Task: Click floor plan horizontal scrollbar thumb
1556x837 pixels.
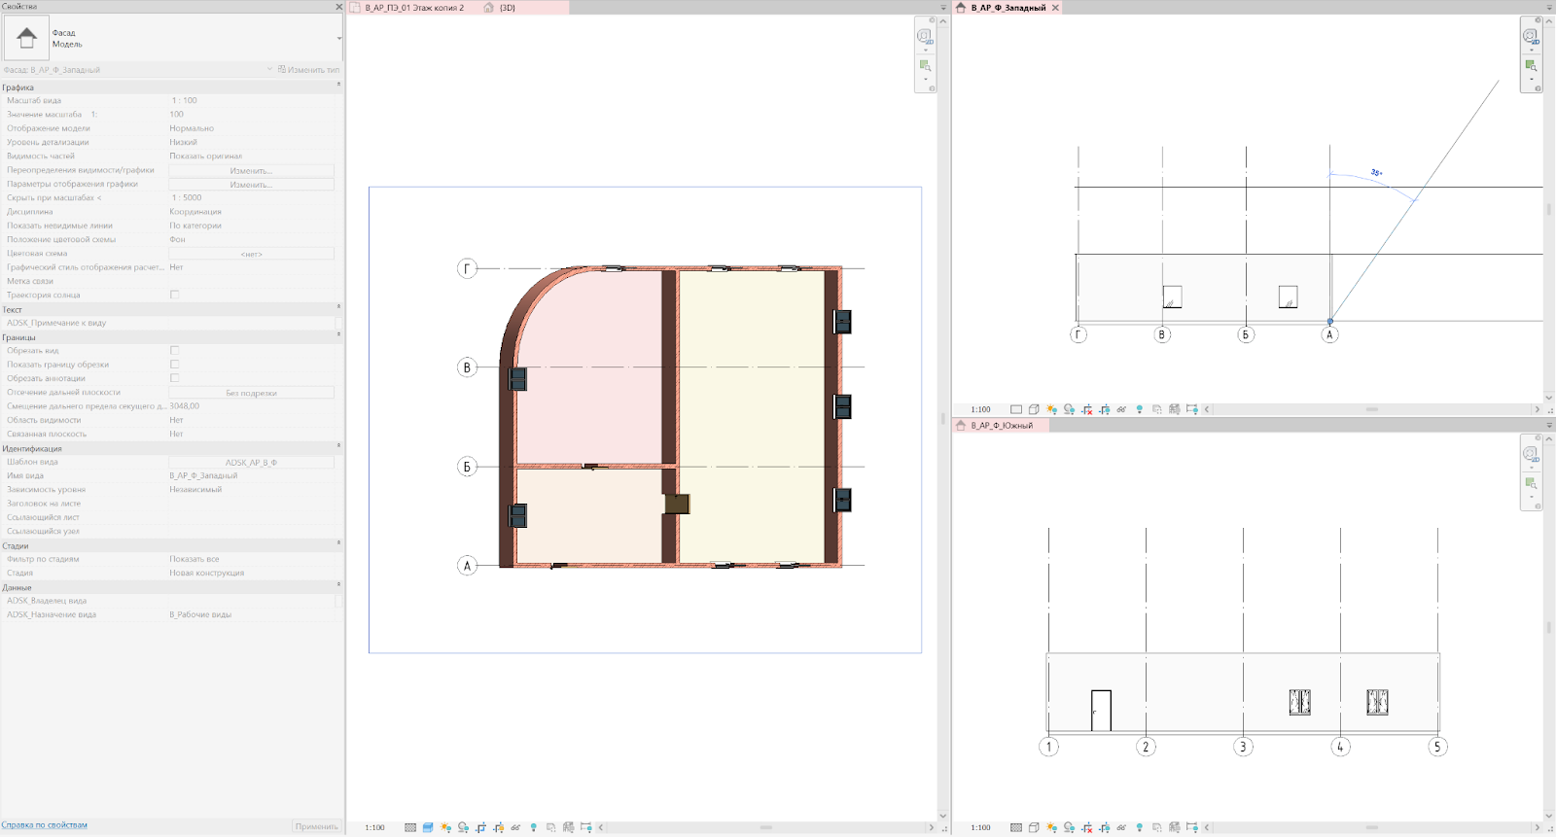Action: point(766,827)
